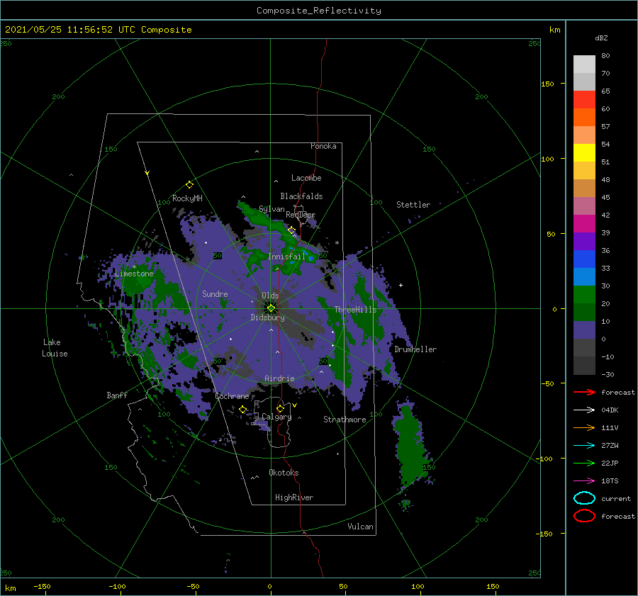Image resolution: width=638 pixels, height=596 pixels.
Task: Click the magenta 18TS arrow icon
Action: click(584, 481)
